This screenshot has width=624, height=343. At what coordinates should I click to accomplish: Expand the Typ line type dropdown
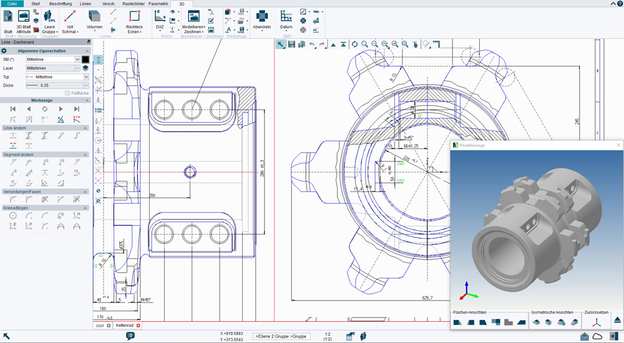coord(86,77)
